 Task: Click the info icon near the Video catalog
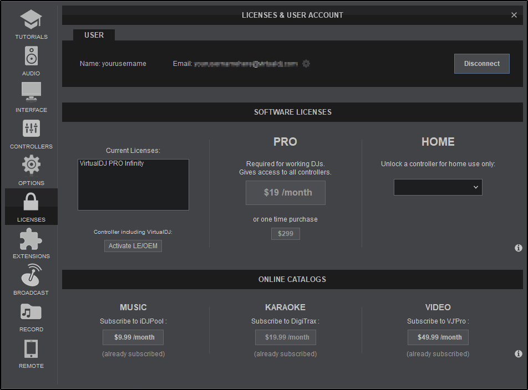click(518, 353)
